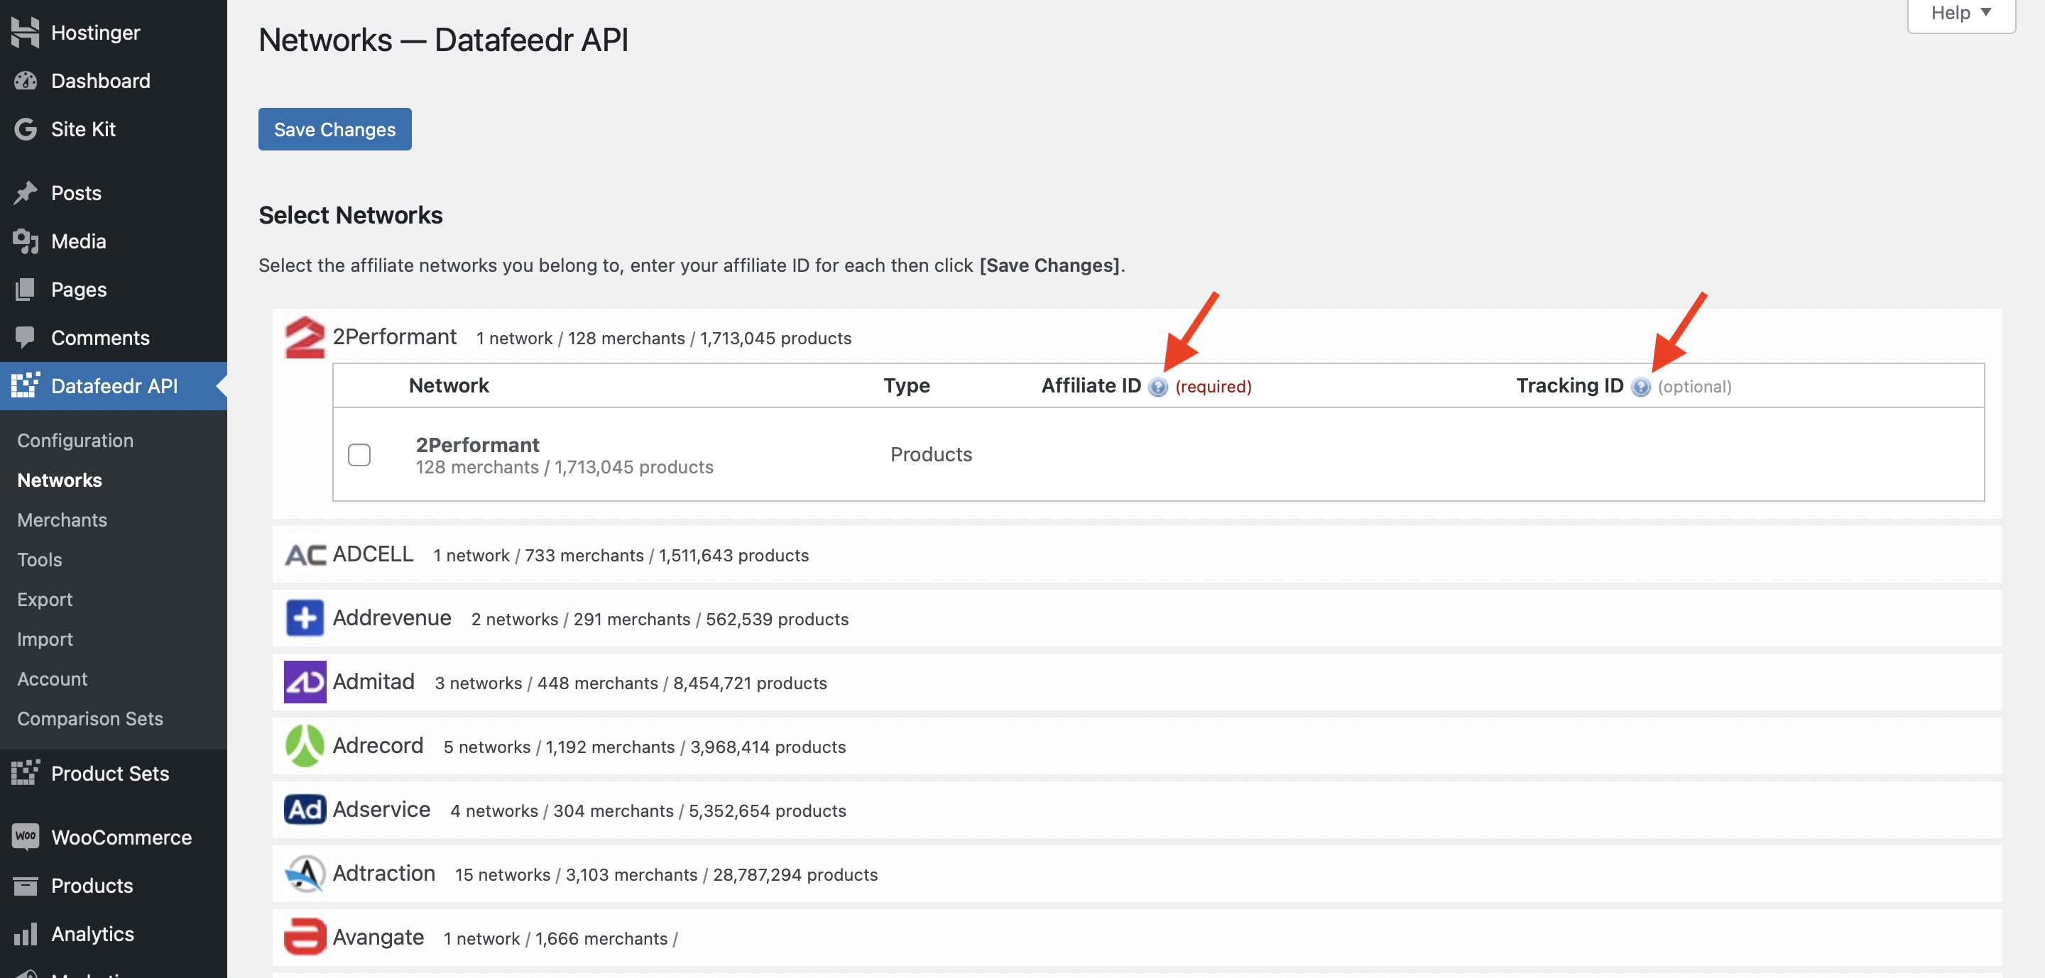Expand the Adtraction network group
The image size is (2045, 978).
[x=1137, y=873]
